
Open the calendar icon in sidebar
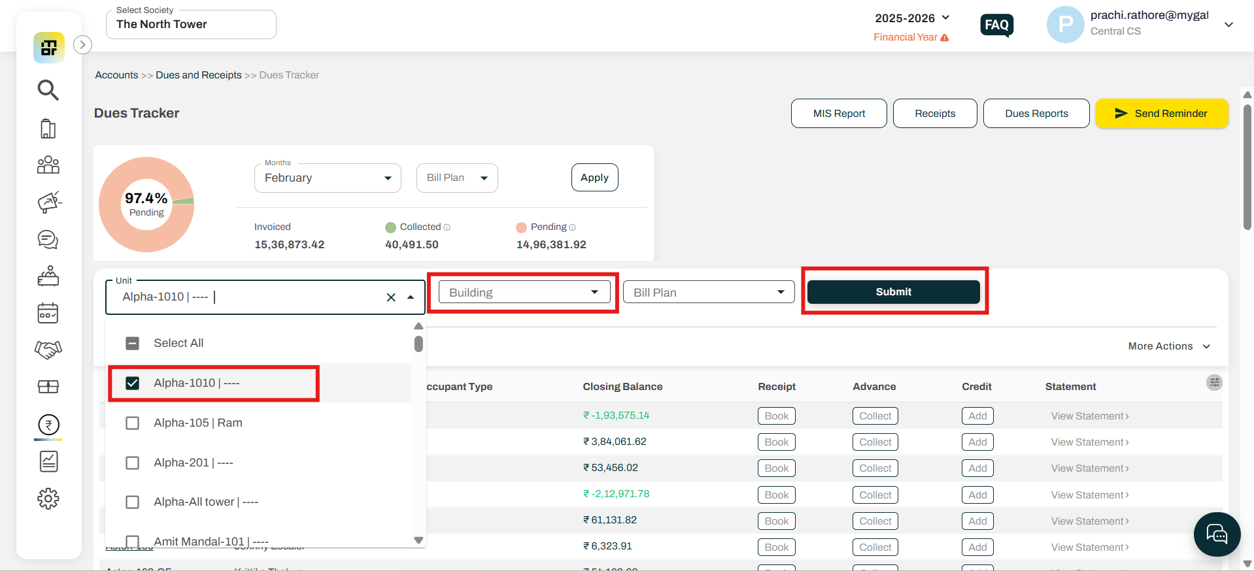48,314
